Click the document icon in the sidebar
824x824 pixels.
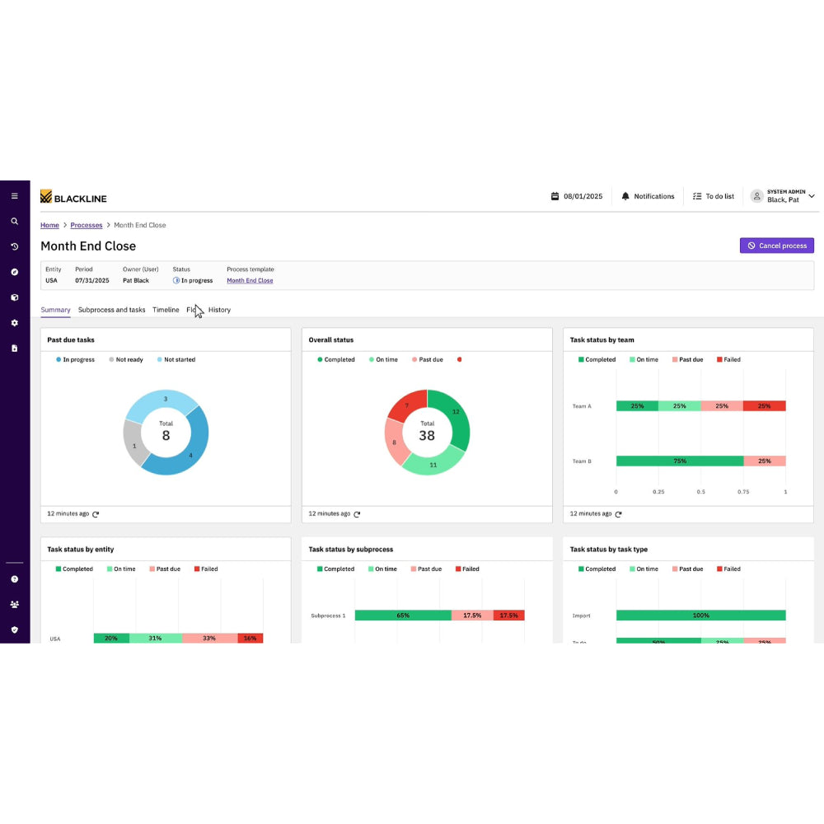(x=14, y=348)
